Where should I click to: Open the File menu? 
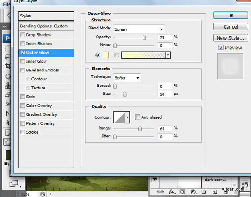coord(6,4)
